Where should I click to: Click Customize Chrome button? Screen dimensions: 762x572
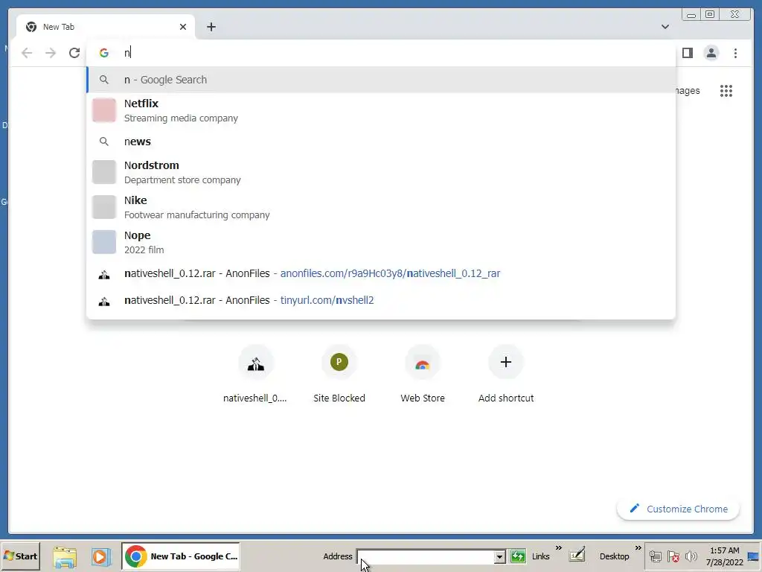[678, 509]
